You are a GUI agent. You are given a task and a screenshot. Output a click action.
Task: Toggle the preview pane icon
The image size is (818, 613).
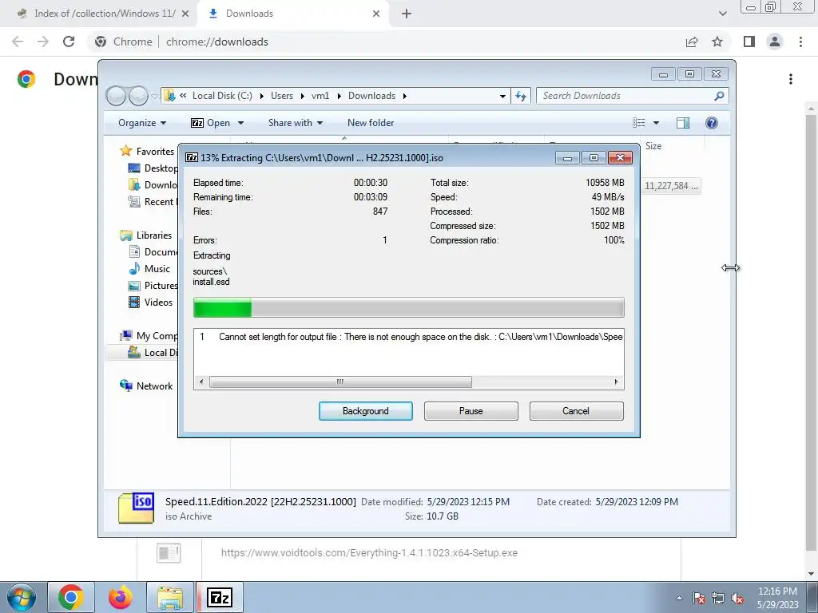point(682,123)
